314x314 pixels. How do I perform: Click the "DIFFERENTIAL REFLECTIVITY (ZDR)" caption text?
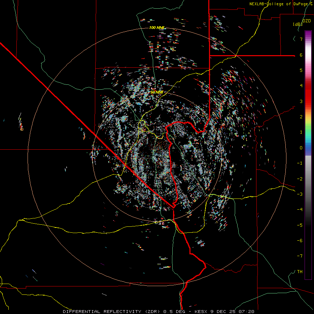click(x=111, y=312)
